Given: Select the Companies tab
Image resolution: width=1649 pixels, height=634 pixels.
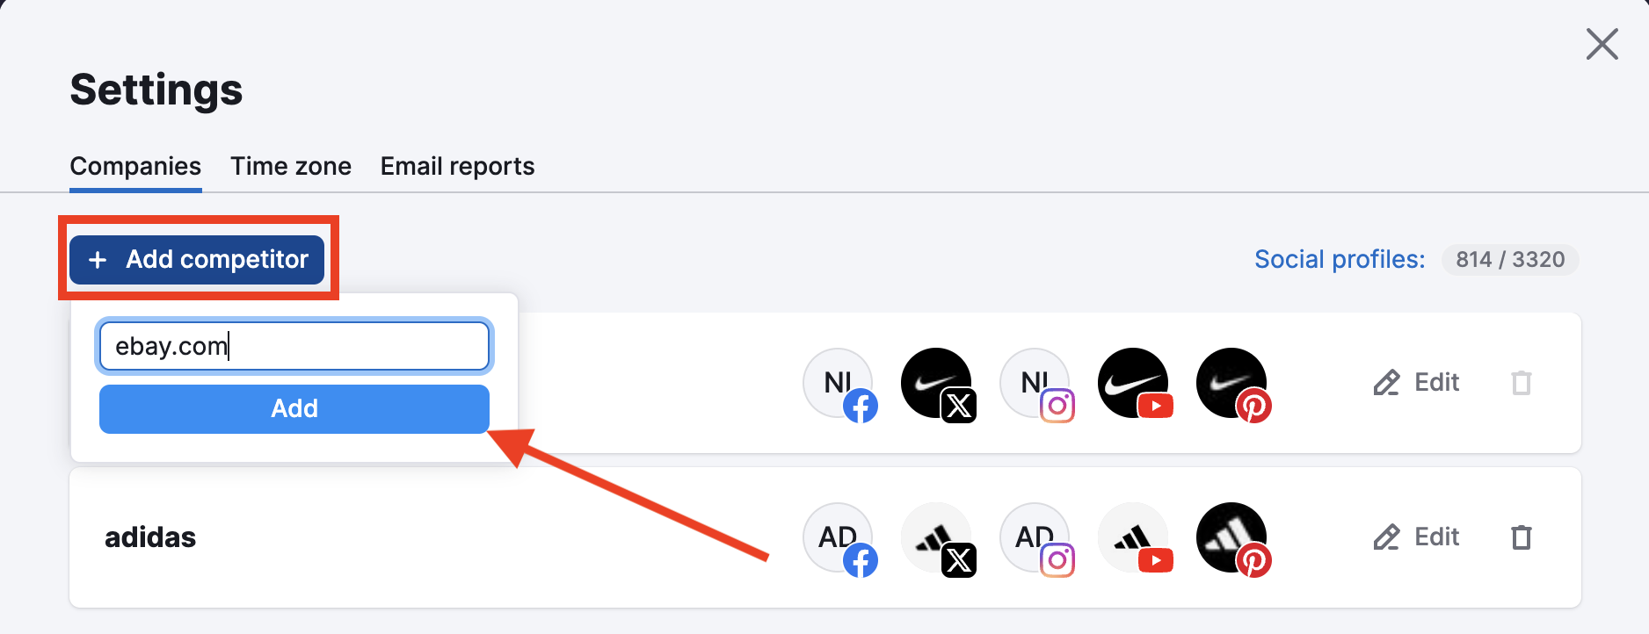Looking at the screenshot, I should (135, 166).
